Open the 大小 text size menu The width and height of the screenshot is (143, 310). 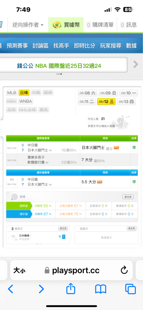[x=19, y=270]
